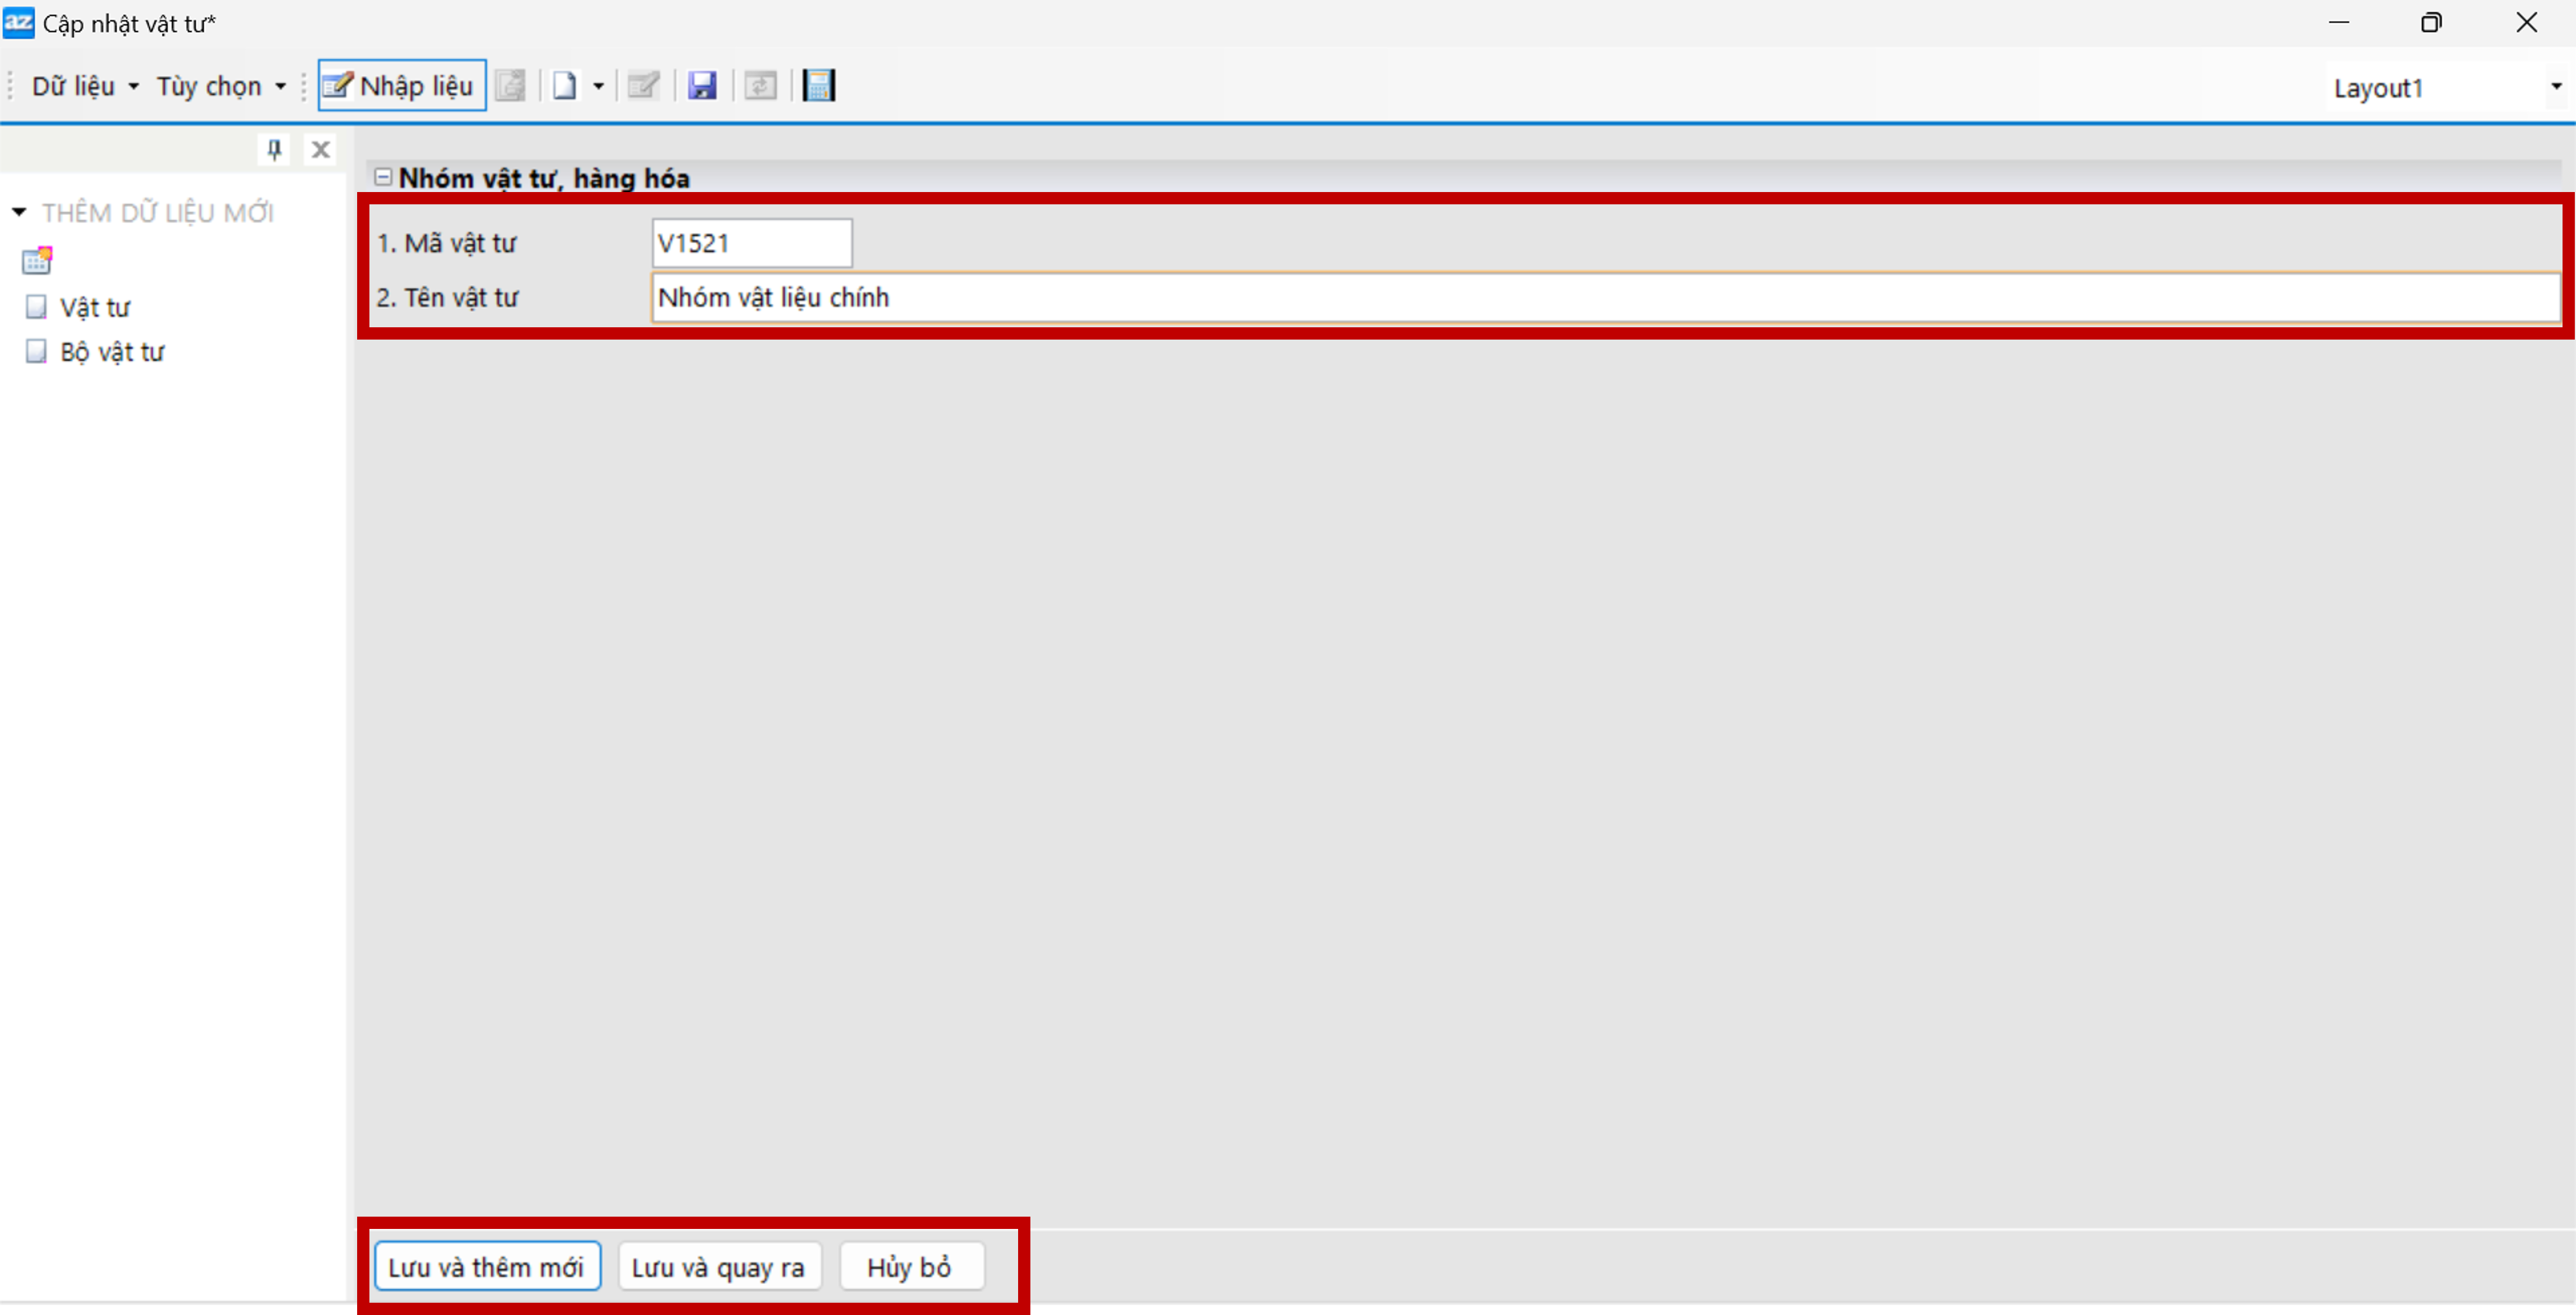Click the pin icon on side panel
Viewport: 2576px width, 1315px height.
[274, 150]
